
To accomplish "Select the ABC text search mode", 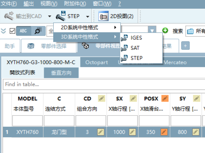I will click(24, 31).
